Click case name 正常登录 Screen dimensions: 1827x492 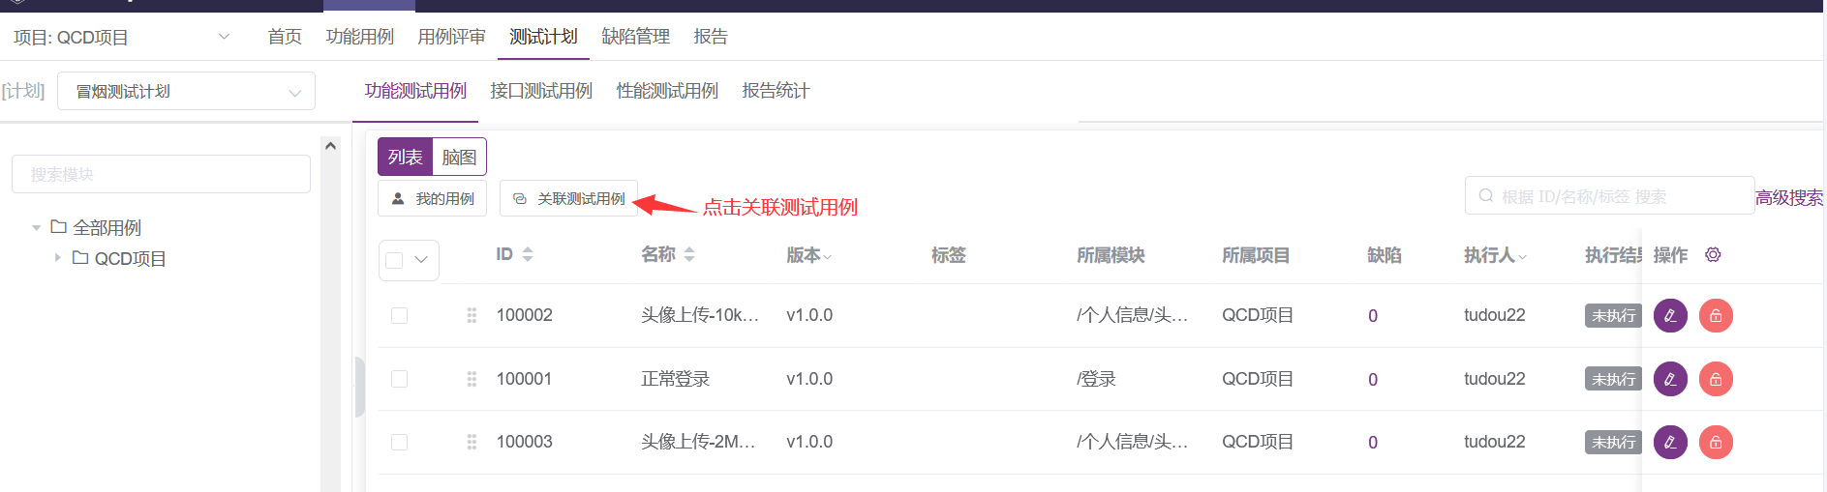click(x=675, y=379)
